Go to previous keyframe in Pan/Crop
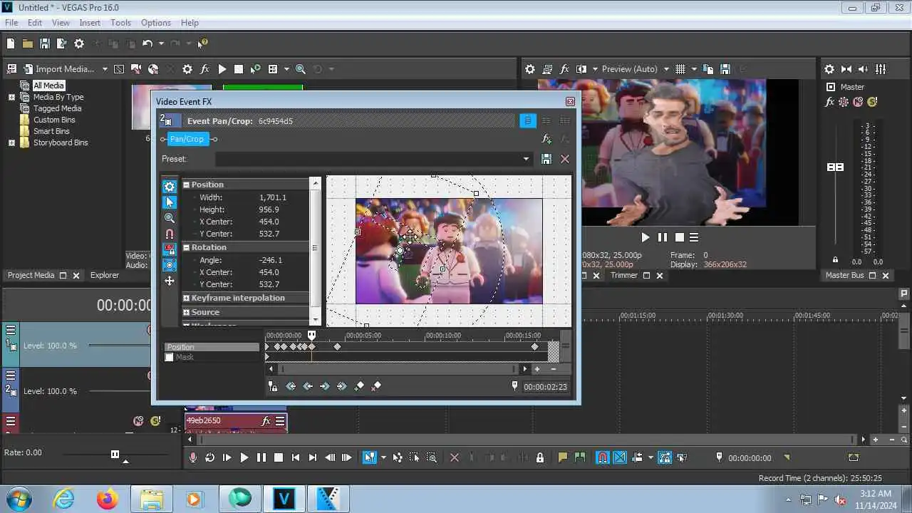Screen dimensions: 912x513 [308, 386]
